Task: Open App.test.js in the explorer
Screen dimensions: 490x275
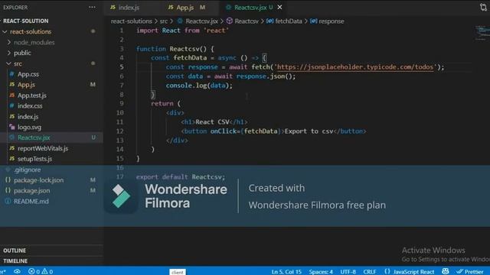Action: (x=32, y=95)
